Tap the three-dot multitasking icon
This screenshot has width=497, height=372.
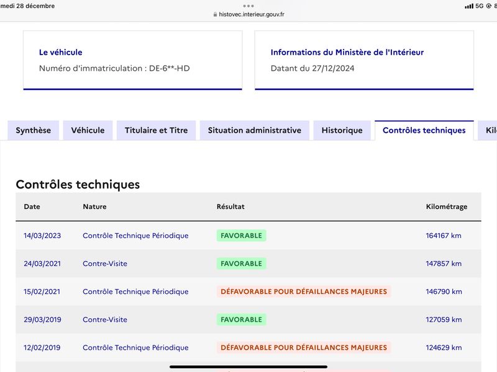click(248, 6)
